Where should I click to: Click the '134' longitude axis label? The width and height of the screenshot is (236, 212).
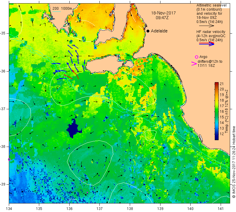point(9,208)
